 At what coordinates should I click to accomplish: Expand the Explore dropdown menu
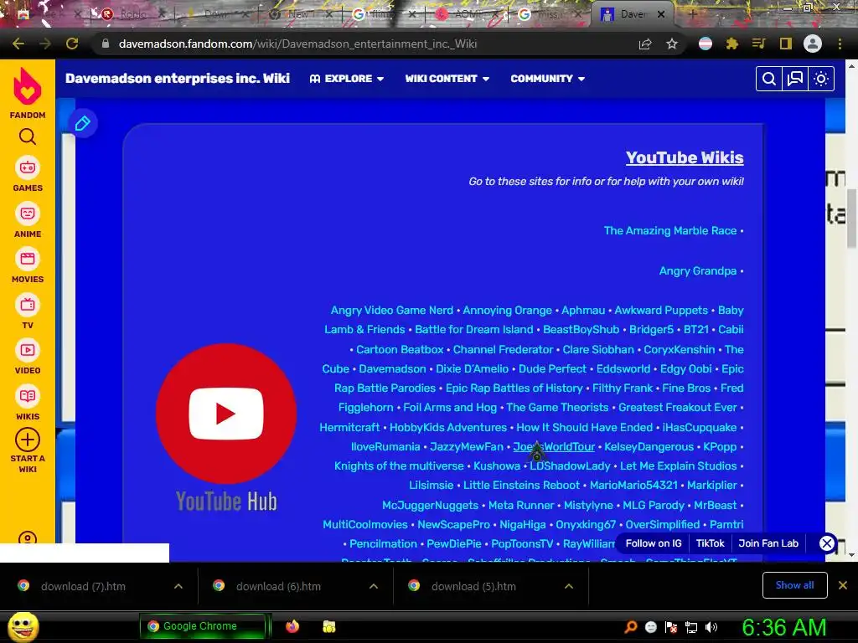point(347,79)
